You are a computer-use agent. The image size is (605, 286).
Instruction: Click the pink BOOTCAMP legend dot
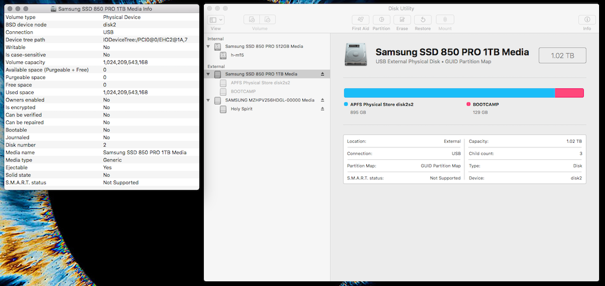pyautogui.click(x=469, y=104)
